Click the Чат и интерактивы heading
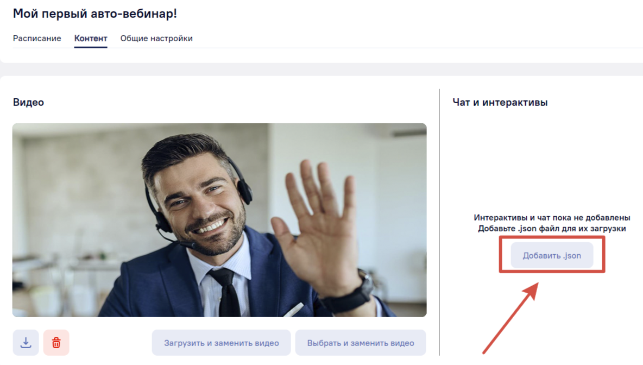The image size is (643, 365). click(x=500, y=102)
